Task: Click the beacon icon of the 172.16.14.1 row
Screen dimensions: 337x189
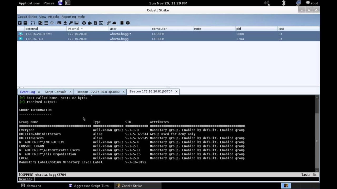Action: pos(20,39)
